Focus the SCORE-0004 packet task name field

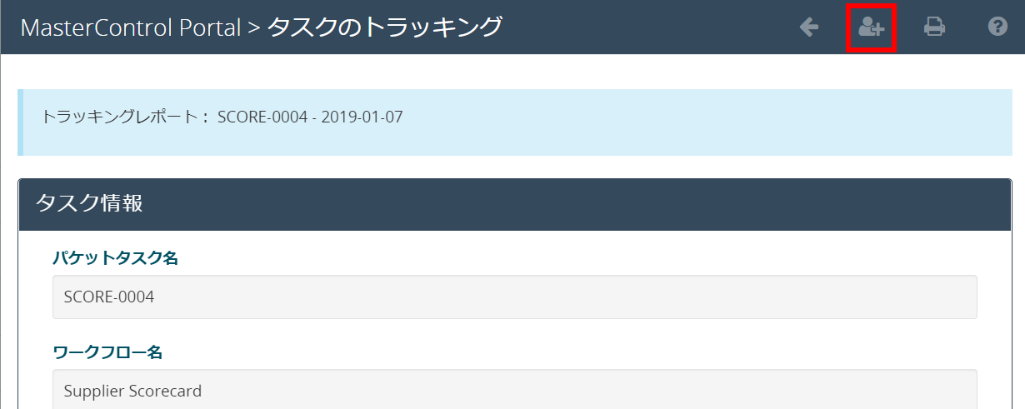coord(514,297)
